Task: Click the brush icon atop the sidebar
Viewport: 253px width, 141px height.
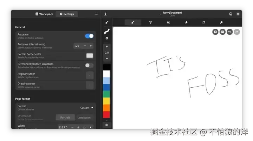Action: click(x=107, y=22)
